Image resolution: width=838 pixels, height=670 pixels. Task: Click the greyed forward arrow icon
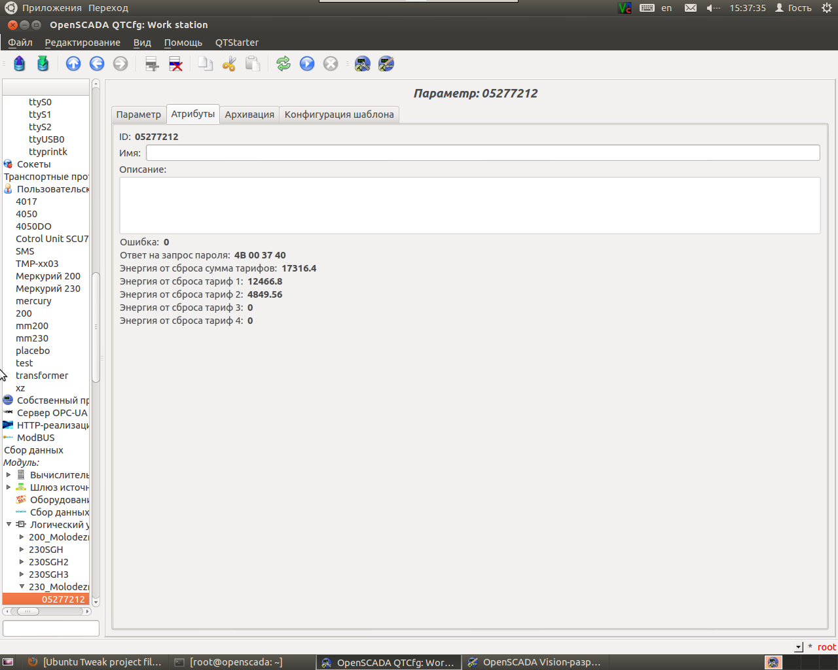[x=120, y=63]
